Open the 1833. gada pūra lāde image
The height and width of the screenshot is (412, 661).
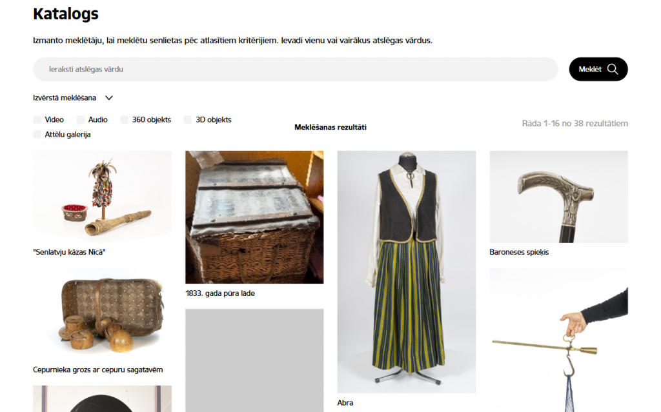(254, 217)
